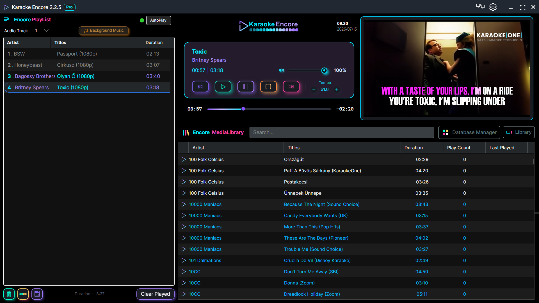The height and width of the screenshot is (303, 539).
Task: Select BSW Passport playlist row
Action: pyautogui.click(x=87, y=54)
